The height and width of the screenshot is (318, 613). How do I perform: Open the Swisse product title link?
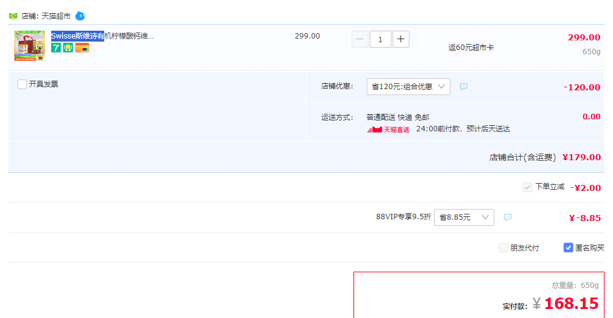tap(102, 36)
